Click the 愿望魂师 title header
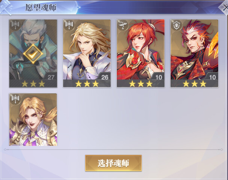 coord(41,7)
